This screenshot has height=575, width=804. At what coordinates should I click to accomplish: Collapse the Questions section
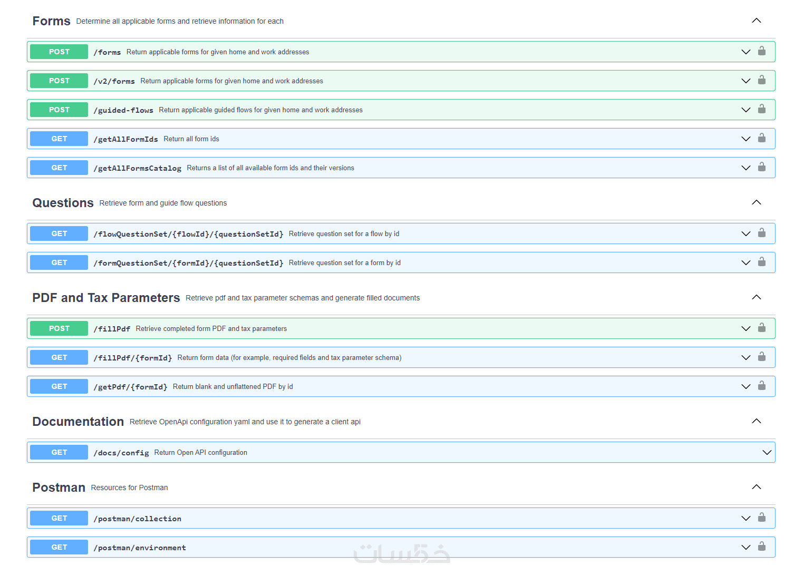pyautogui.click(x=757, y=202)
